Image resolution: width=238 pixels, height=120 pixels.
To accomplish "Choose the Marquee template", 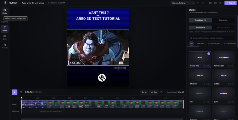I will (200, 78).
